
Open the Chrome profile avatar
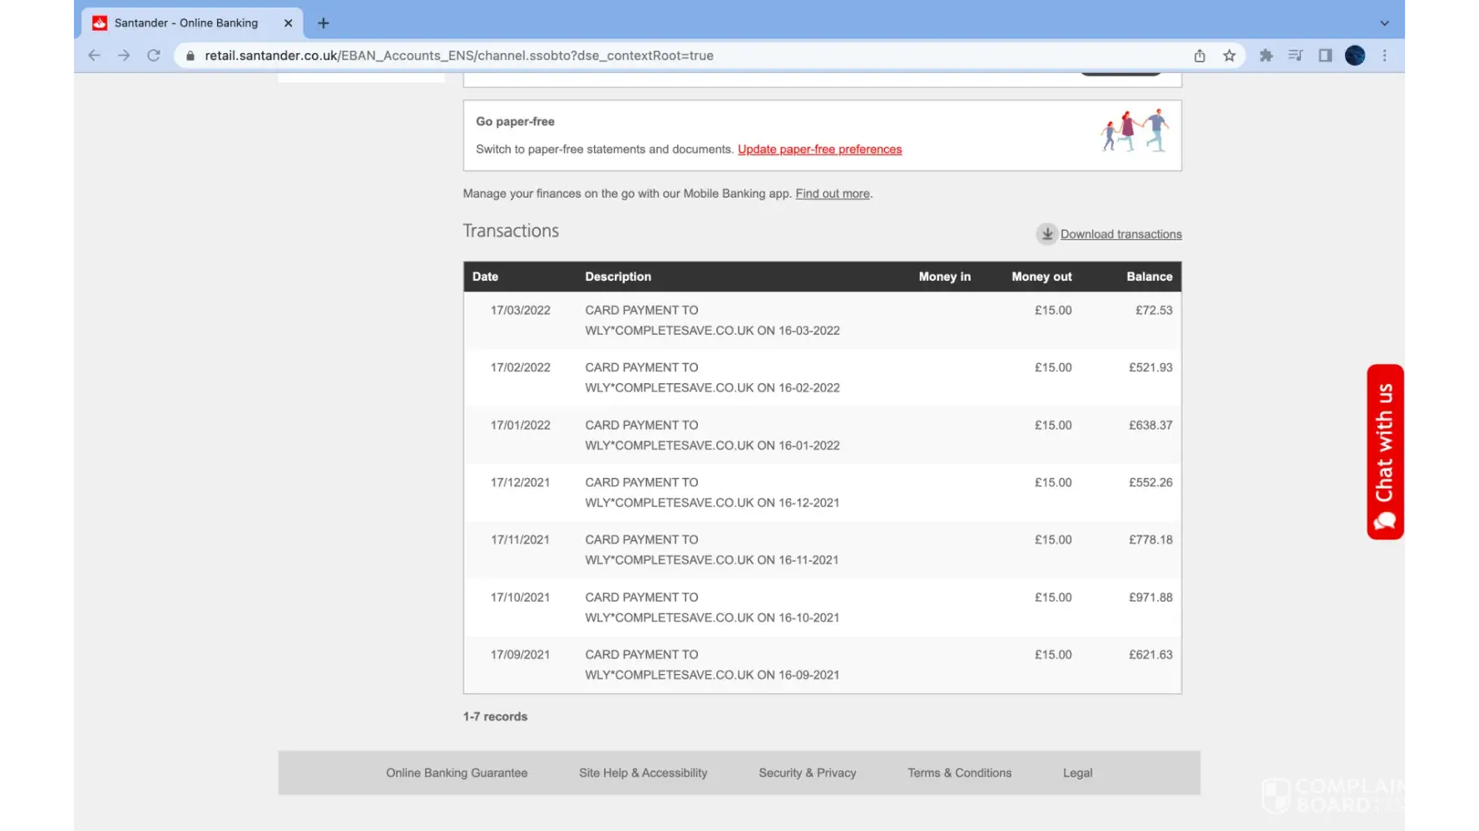click(x=1355, y=56)
